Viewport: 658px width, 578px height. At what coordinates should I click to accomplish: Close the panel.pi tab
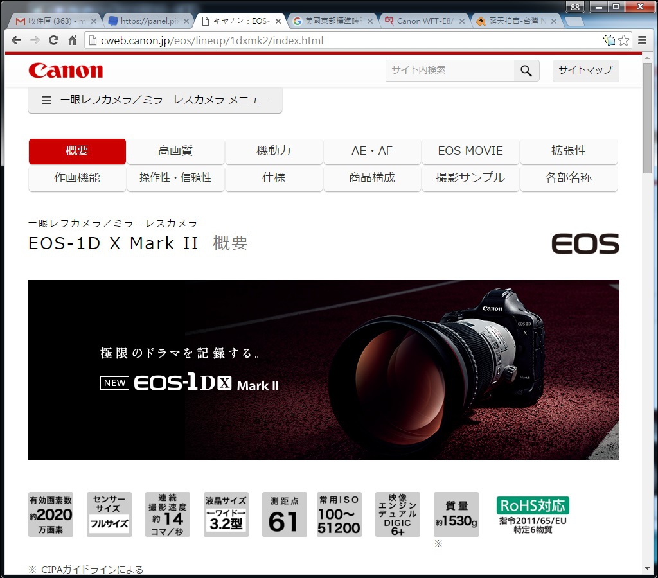tap(186, 21)
